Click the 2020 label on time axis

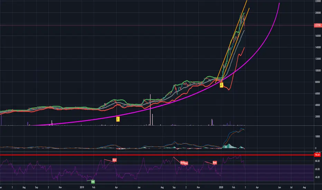coord(221,187)
